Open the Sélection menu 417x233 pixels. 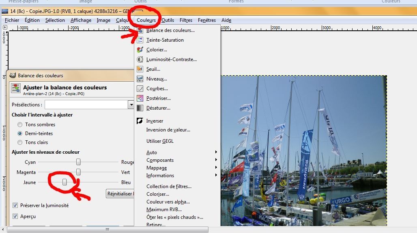coord(55,20)
